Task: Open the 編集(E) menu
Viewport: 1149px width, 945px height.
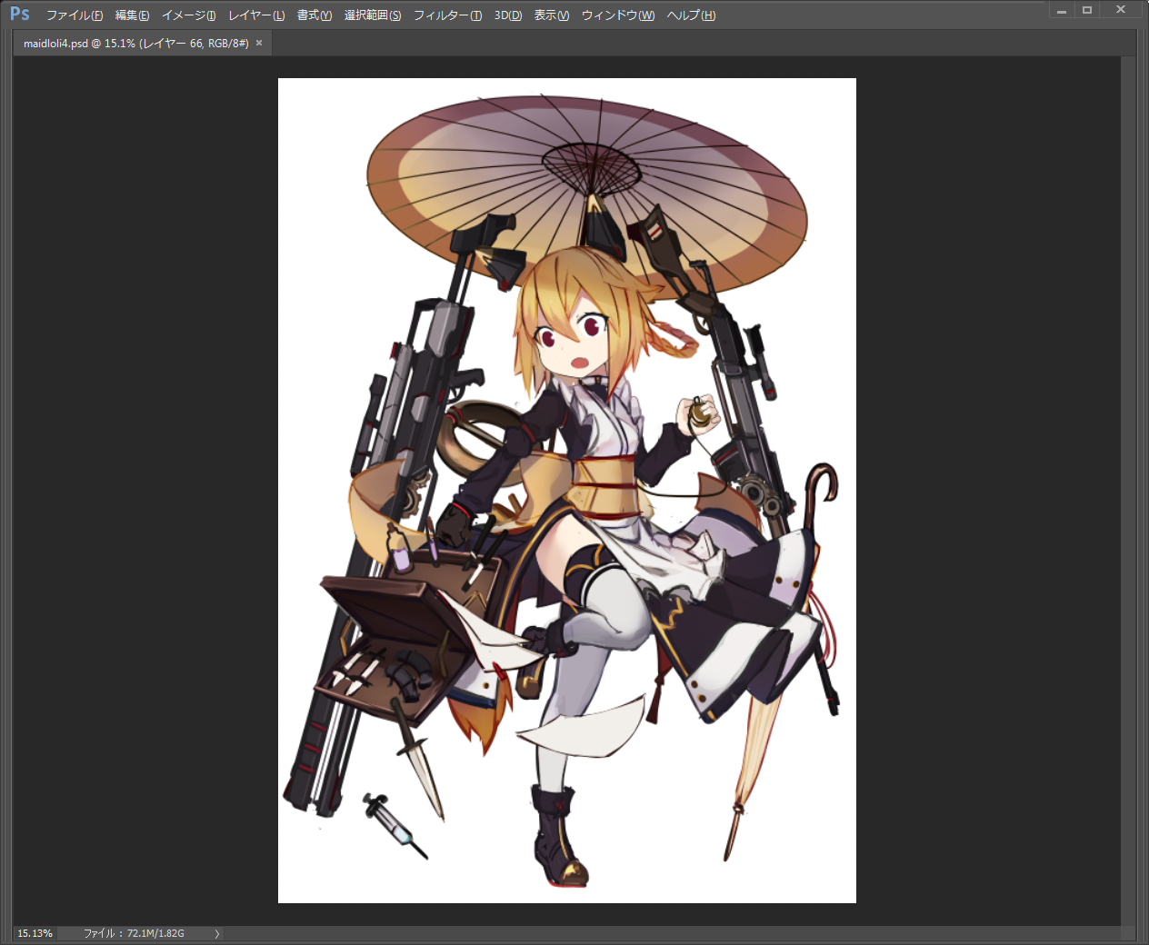Action: coord(132,15)
